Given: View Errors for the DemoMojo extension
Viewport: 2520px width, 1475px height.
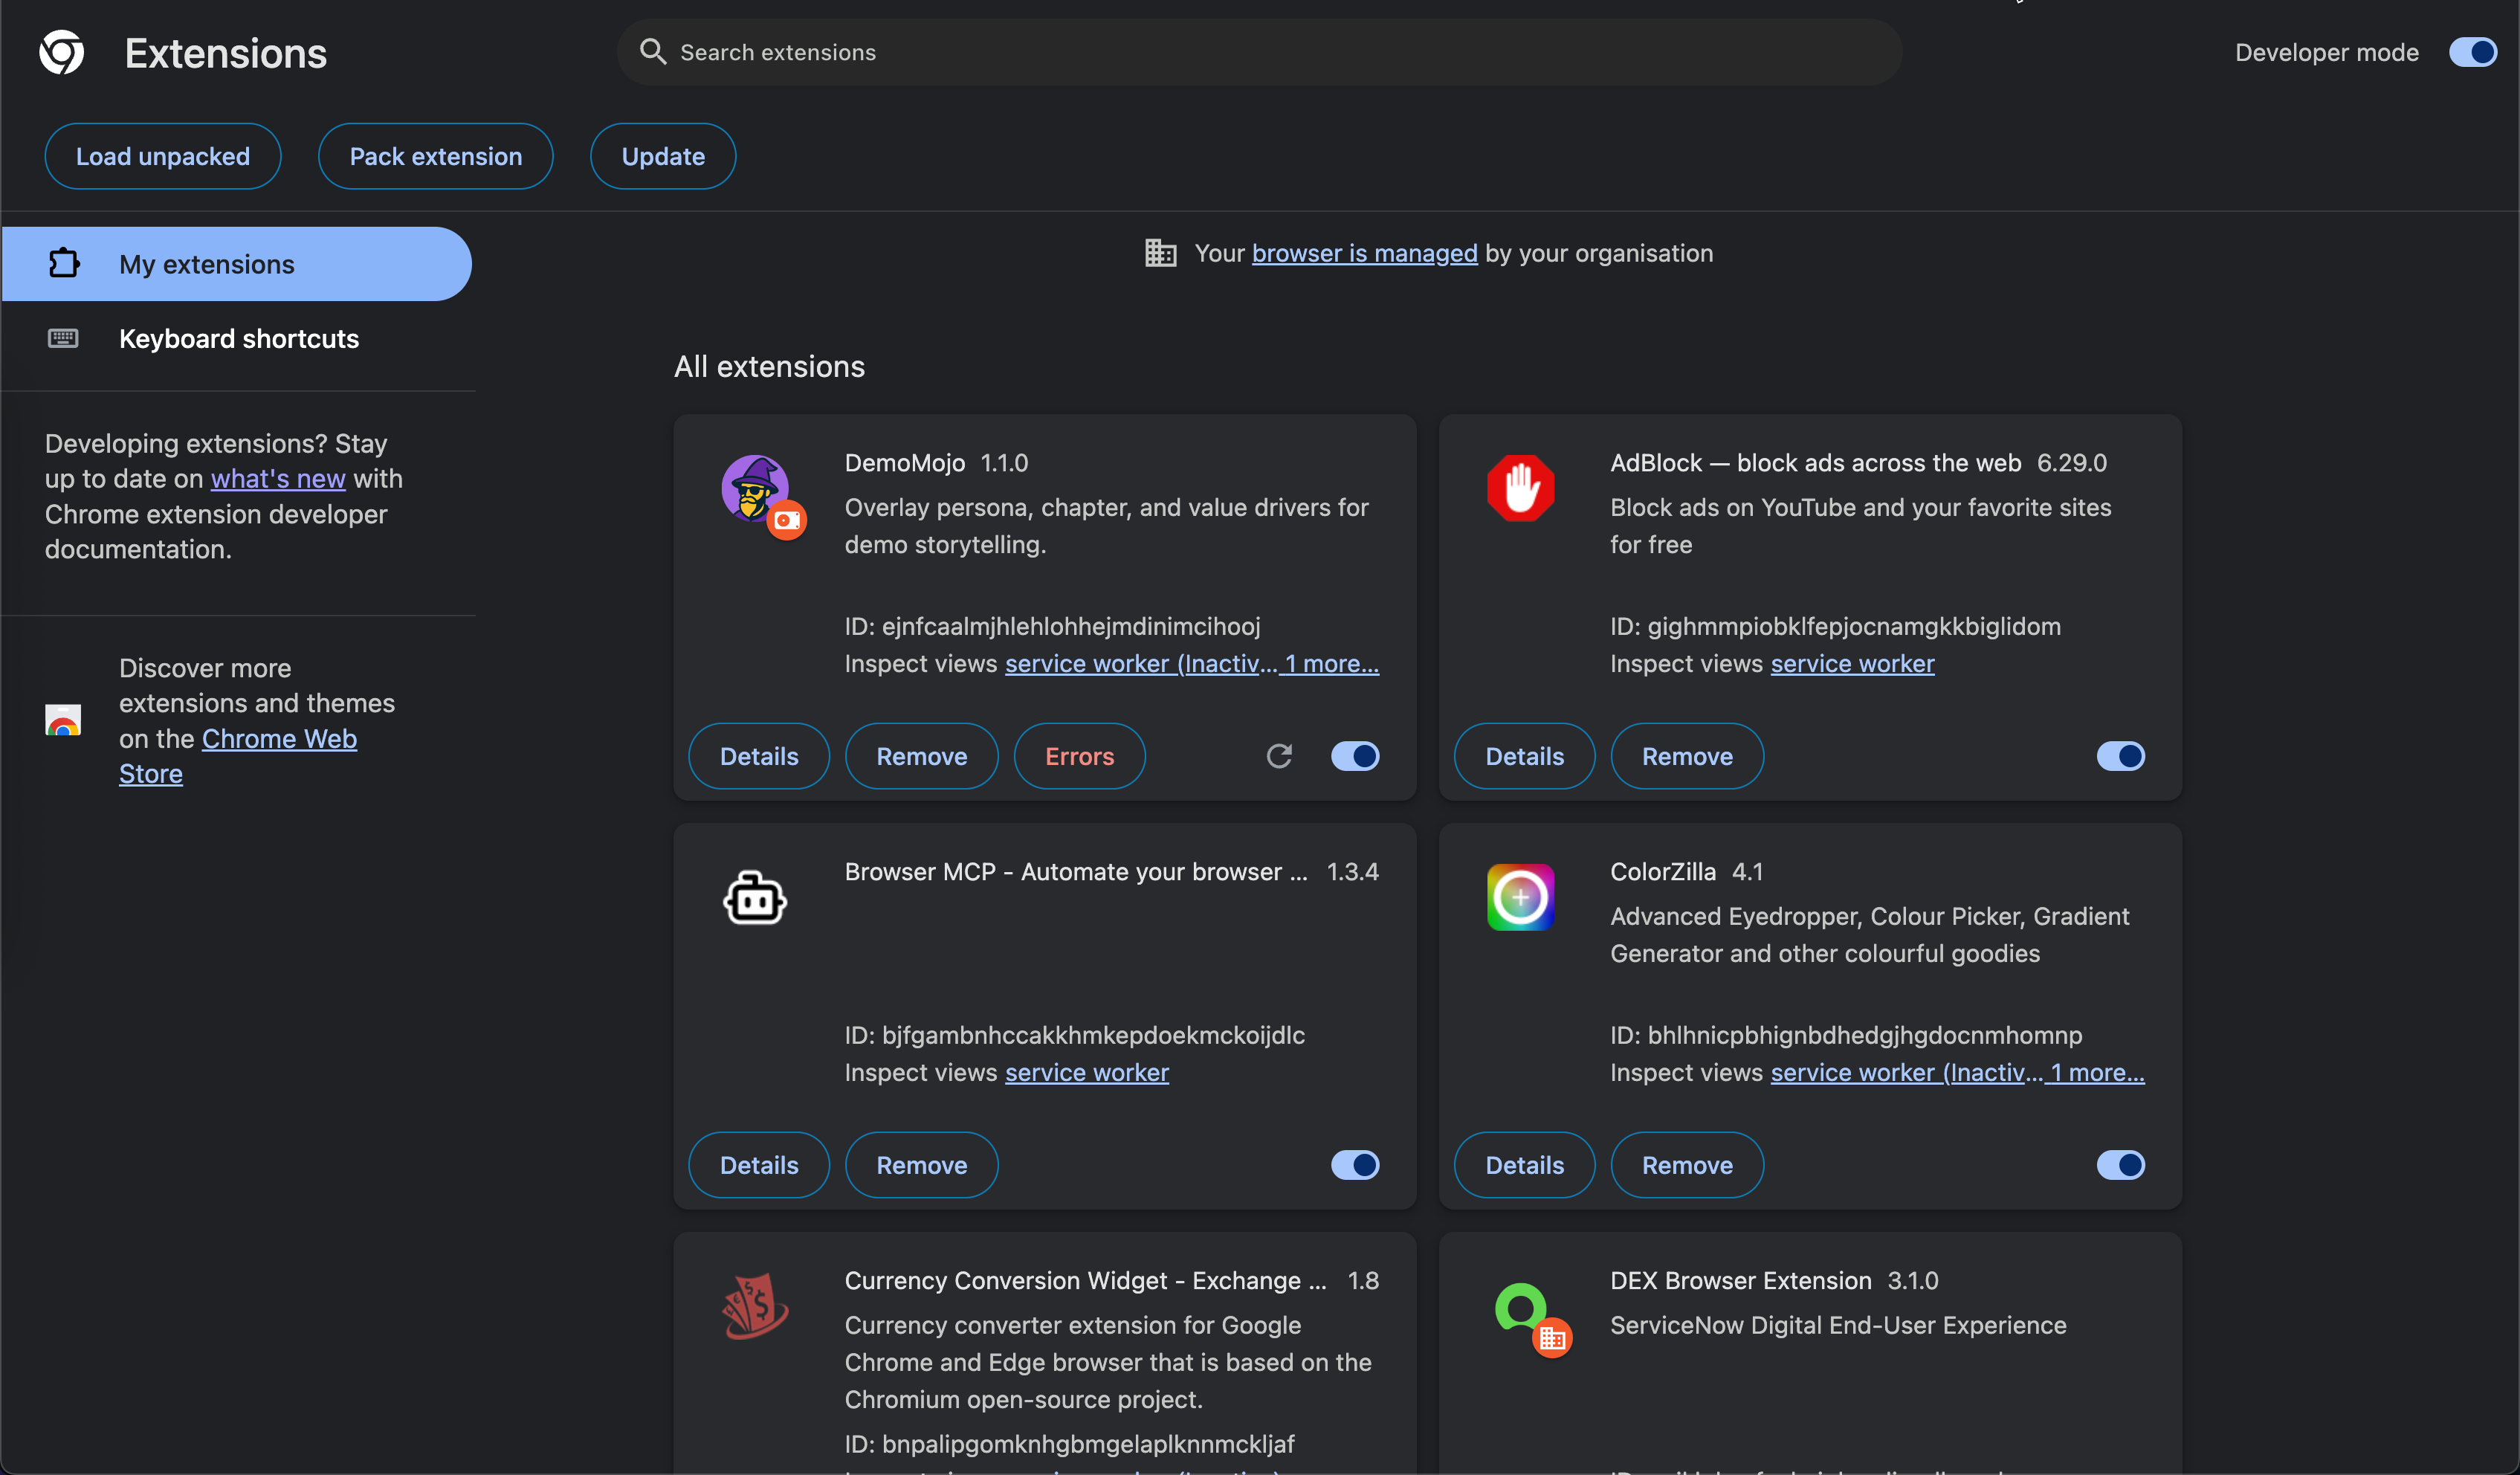Looking at the screenshot, I should 1079,756.
